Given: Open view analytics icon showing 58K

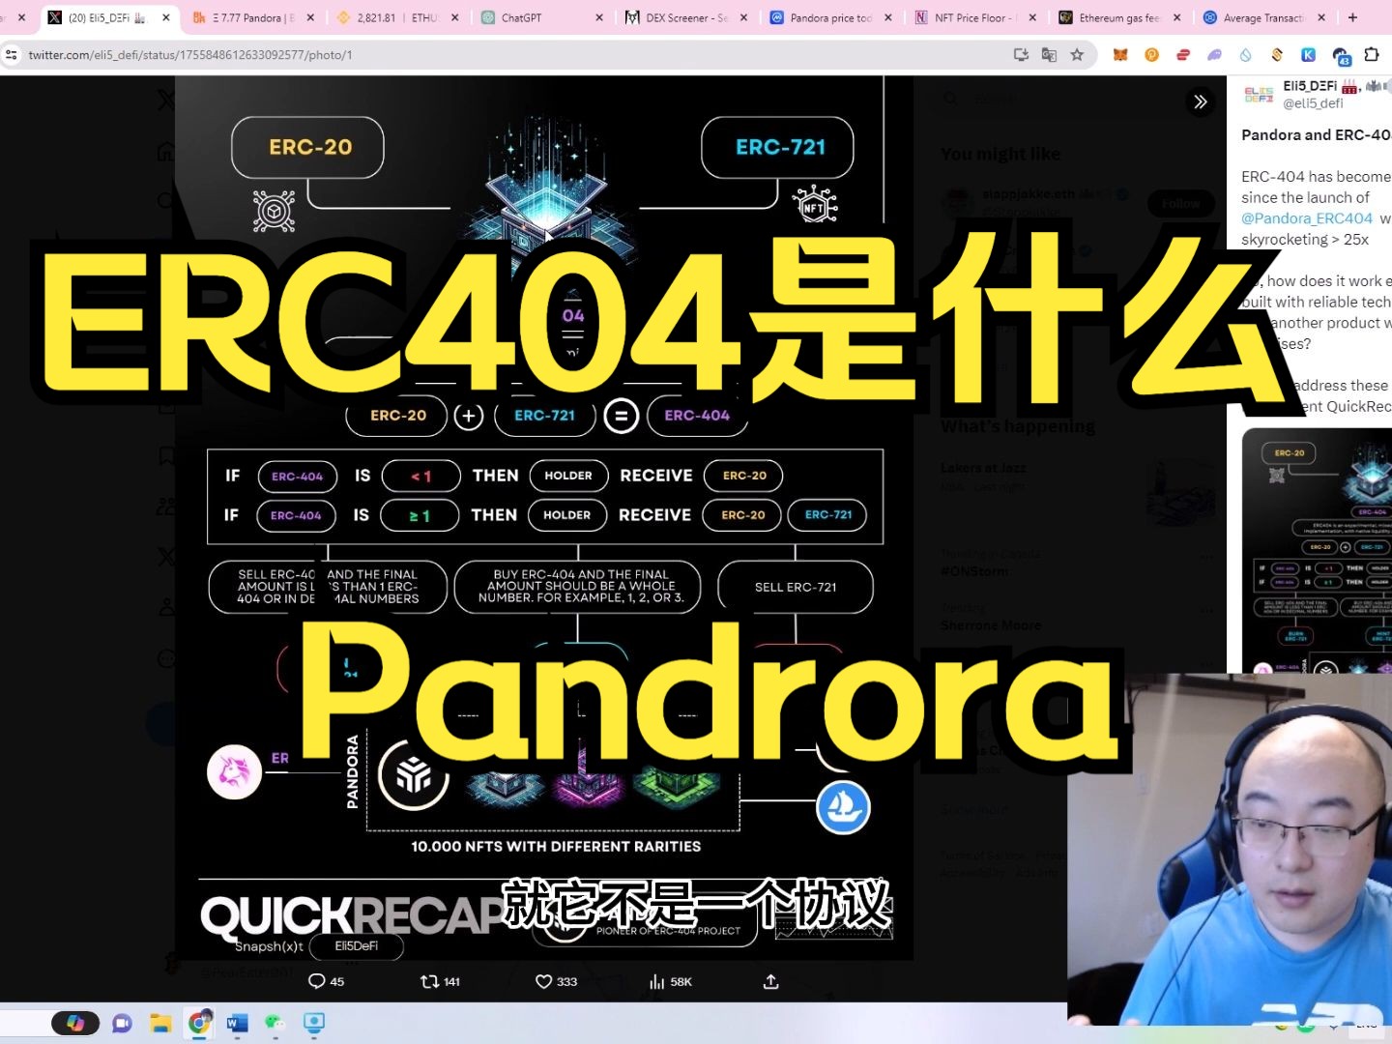Looking at the screenshot, I should 657,981.
